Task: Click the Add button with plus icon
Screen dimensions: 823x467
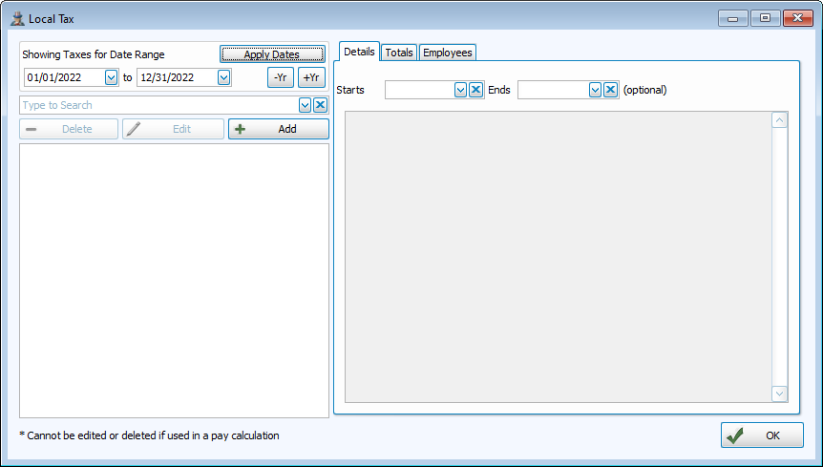Action: coord(278,129)
